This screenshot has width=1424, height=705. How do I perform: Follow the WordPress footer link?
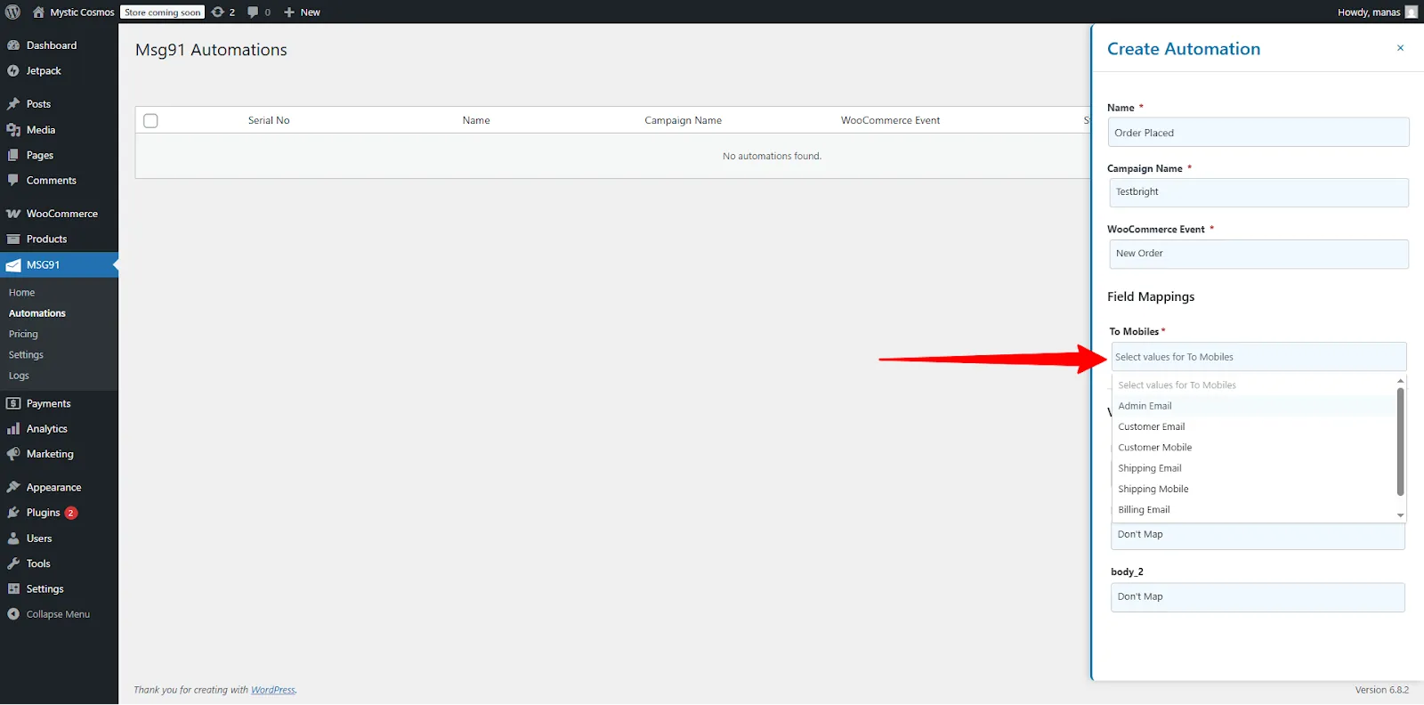tap(272, 690)
